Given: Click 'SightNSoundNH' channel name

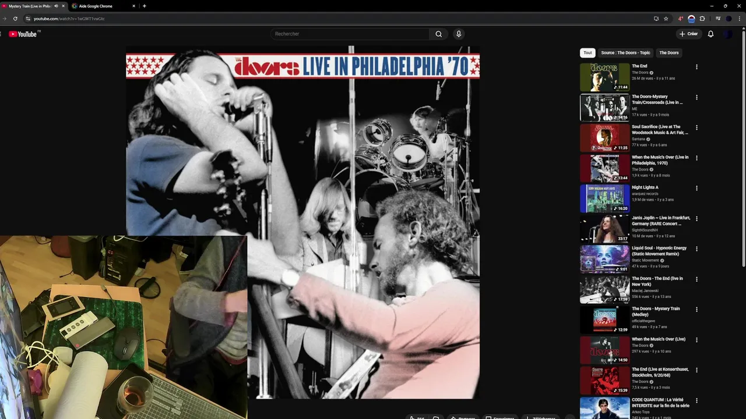Looking at the screenshot, I should click(x=645, y=230).
